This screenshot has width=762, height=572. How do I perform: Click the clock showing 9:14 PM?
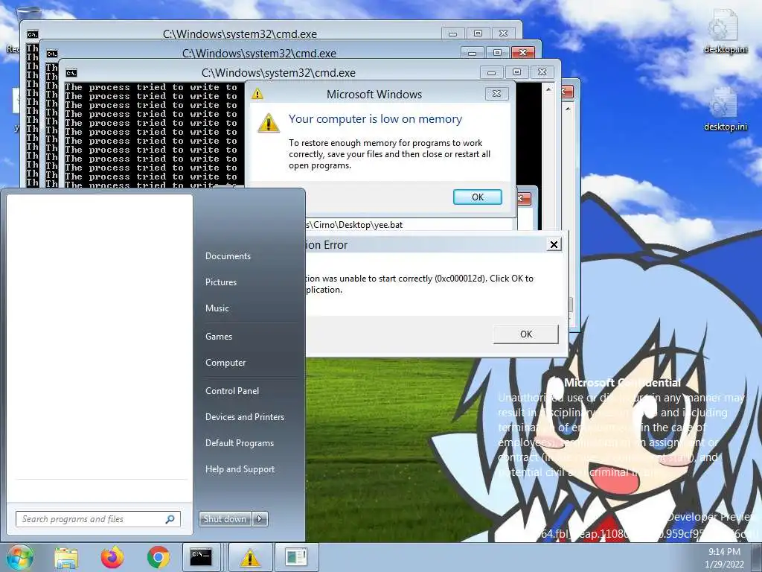(724, 552)
